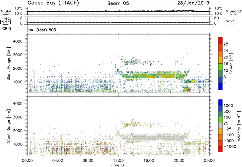This screenshot has height=167, width=242.
Task: Click the '500' label on Velocity colorbar
Action: click(x=227, y=112)
